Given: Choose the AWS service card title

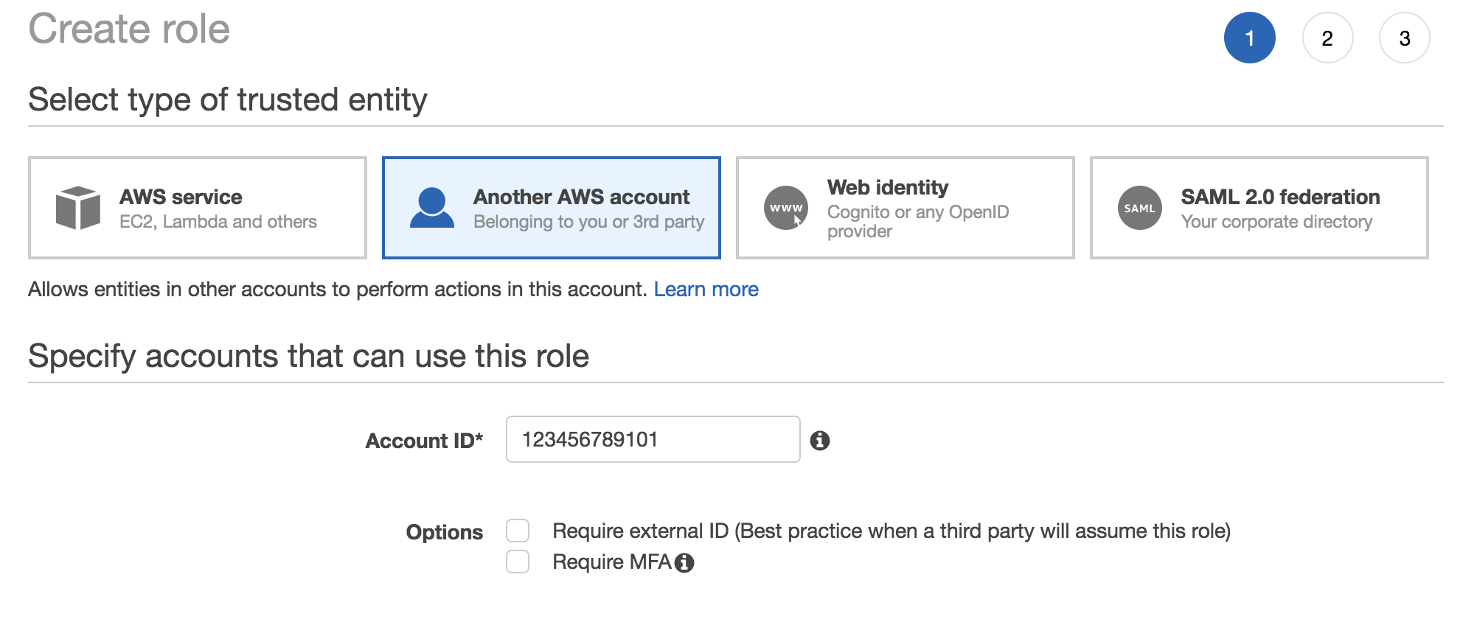Looking at the screenshot, I should pos(181,197).
